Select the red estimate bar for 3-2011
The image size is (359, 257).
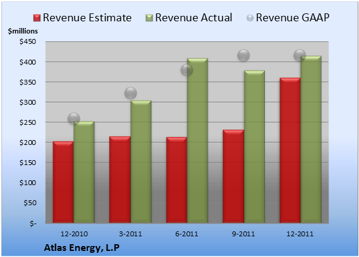tap(120, 180)
